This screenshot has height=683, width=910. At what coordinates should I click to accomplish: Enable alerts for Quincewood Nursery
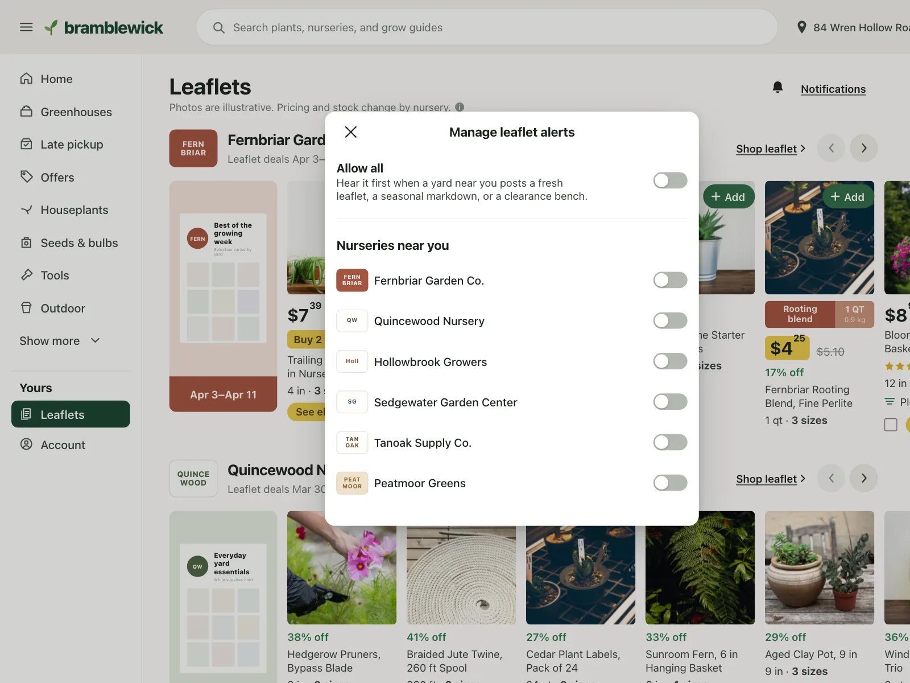(x=670, y=320)
